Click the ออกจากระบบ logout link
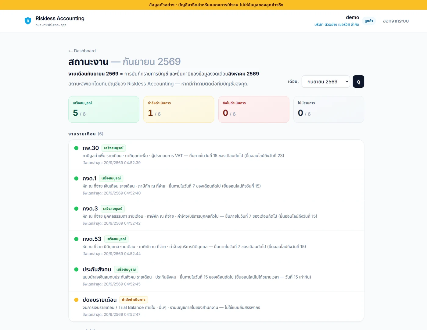The image size is (427, 330). click(396, 21)
